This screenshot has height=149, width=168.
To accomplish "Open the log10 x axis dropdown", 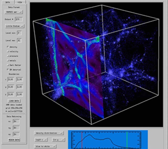I will pyautogui.click(x=41, y=140).
